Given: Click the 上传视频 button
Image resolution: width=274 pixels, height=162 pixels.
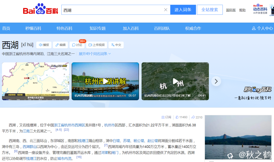Looking at the screenshot, I should pos(96,45).
